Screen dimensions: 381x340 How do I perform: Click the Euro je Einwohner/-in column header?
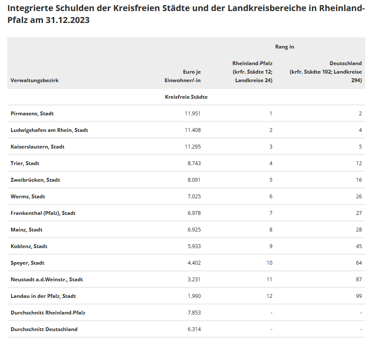click(x=182, y=76)
